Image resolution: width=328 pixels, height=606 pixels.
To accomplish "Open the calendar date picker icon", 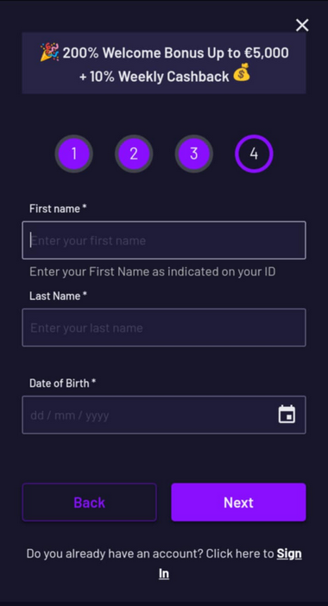I will (x=287, y=415).
